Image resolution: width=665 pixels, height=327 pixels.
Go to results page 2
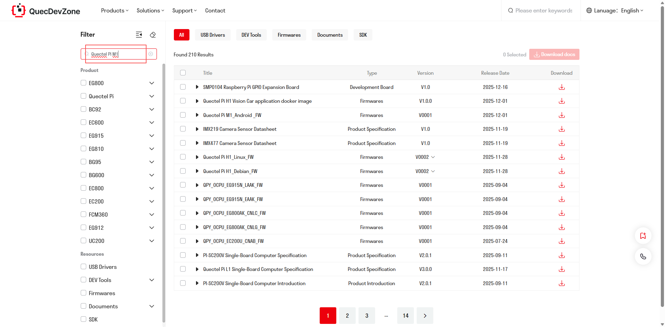[x=347, y=316]
